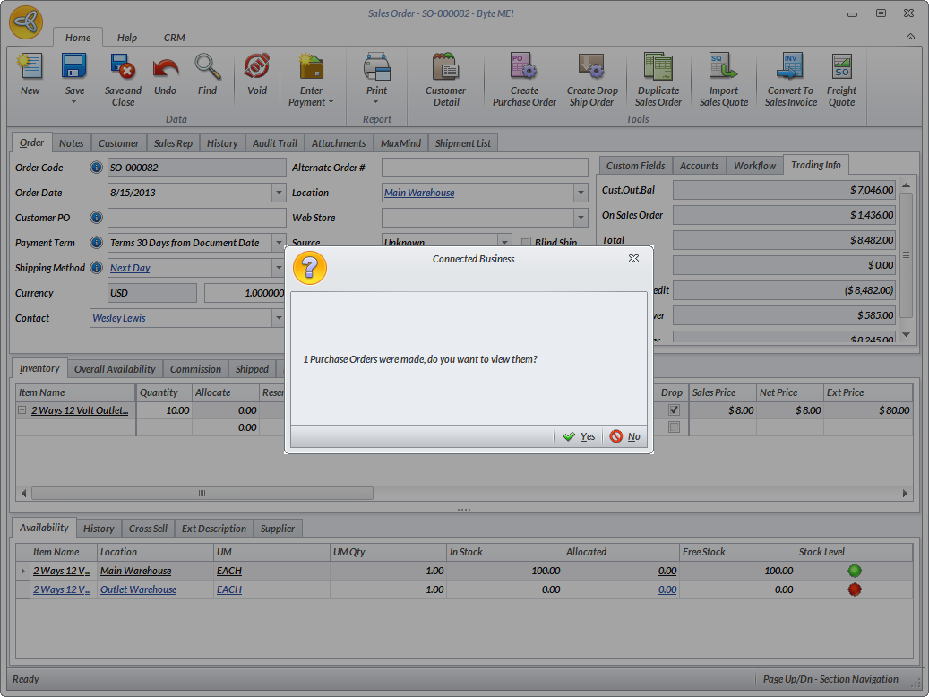
Task: Open the Freight Quote tool
Action: click(841, 68)
